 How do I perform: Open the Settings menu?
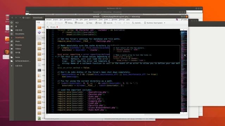pyautogui.click(x=122, y=20)
